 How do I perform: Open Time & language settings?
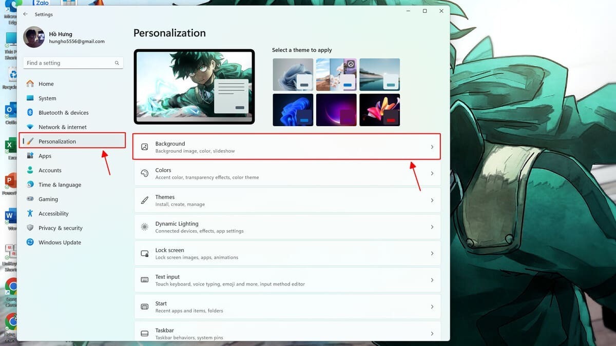pos(60,185)
